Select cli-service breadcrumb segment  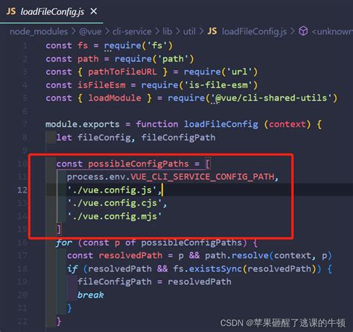coord(132,31)
